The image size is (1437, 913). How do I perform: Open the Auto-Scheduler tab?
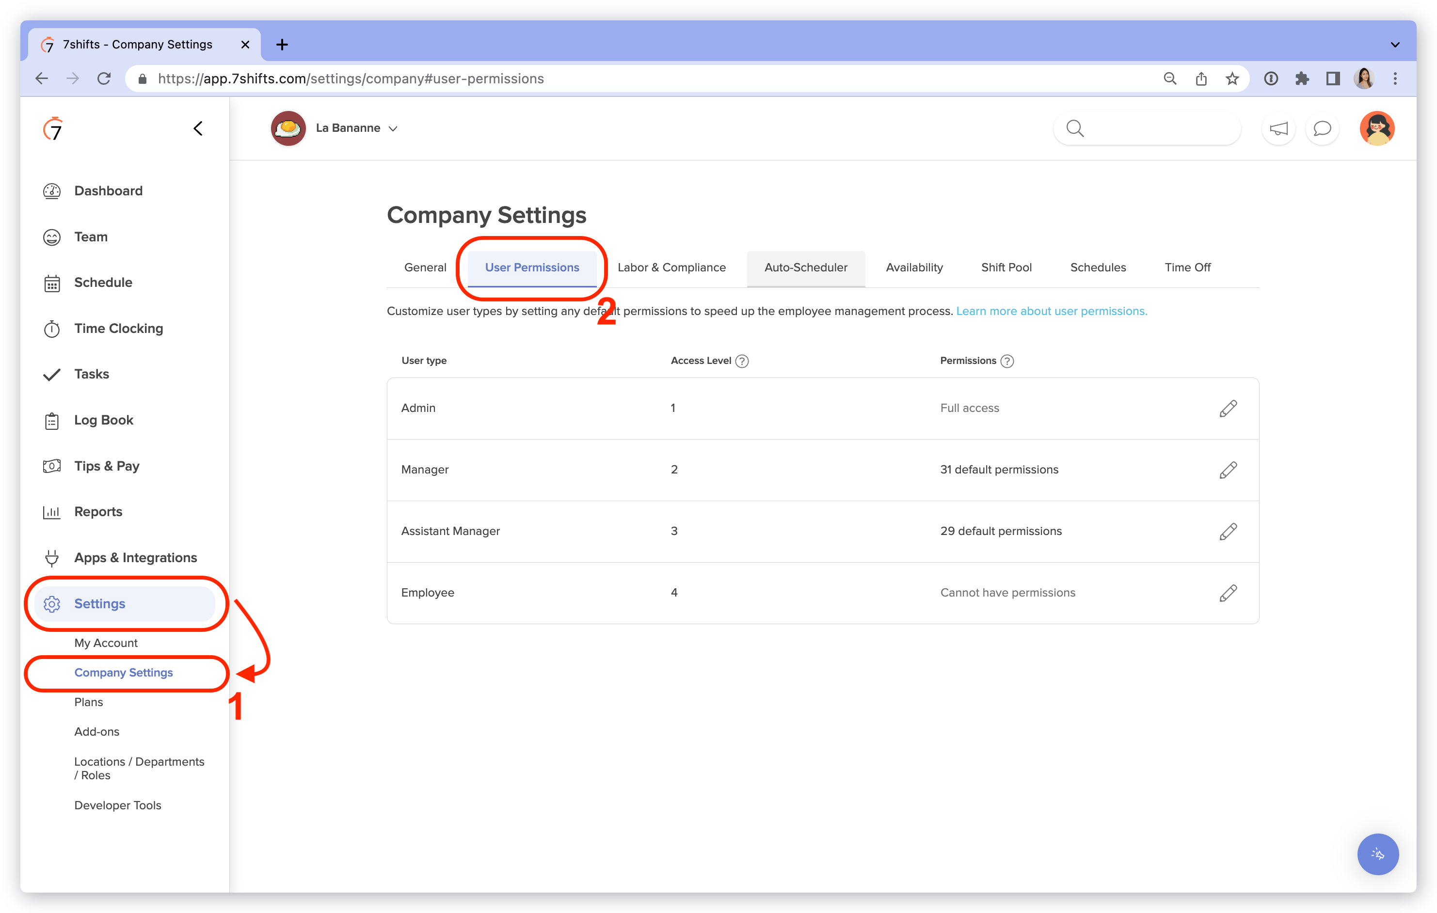(806, 267)
